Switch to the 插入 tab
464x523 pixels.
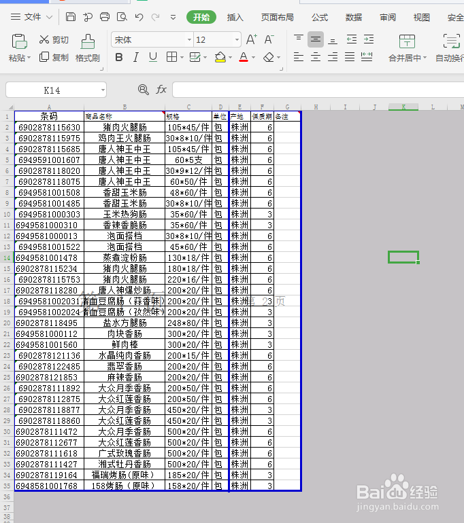pyautogui.click(x=235, y=18)
